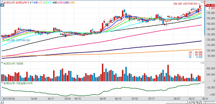Click the 170,000 price axis label

[x=211, y=13]
